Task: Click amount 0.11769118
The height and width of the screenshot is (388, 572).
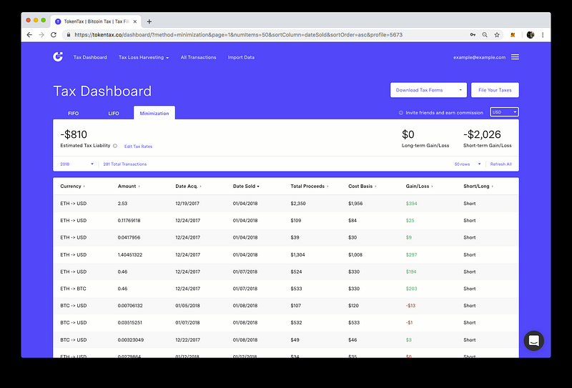Action: [129, 220]
